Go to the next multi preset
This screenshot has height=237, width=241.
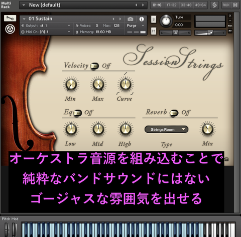[x=143, y=5]
